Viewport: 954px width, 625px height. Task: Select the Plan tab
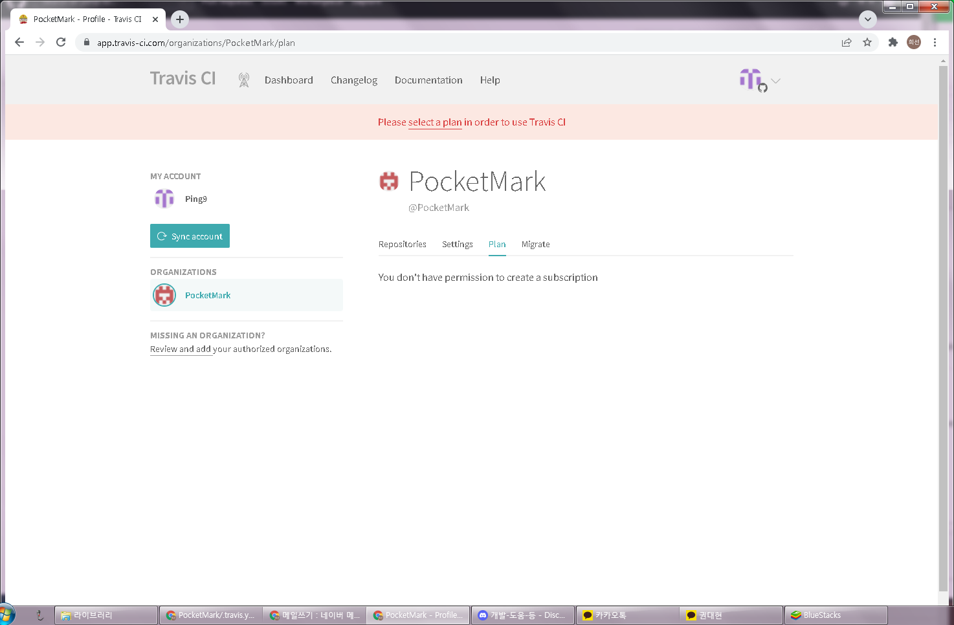tap(497, 245)
